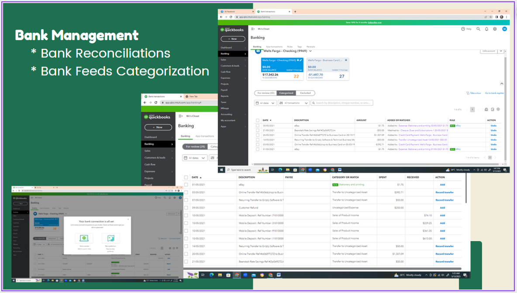Export the Categorized list via export icon
517x293 pixels.
pos(492,109)
